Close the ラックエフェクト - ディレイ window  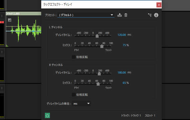click(159, 5)
